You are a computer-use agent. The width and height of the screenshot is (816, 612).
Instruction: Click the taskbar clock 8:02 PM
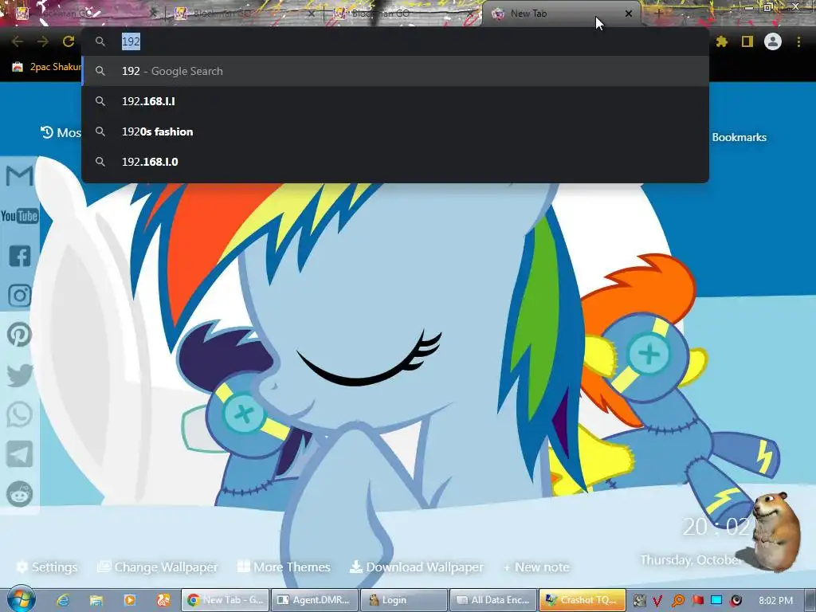coord(775,601)
